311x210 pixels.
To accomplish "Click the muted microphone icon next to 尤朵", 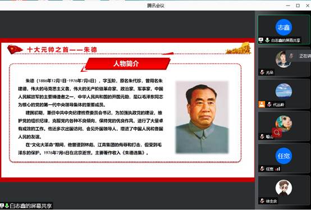I will tap(262, 72).
